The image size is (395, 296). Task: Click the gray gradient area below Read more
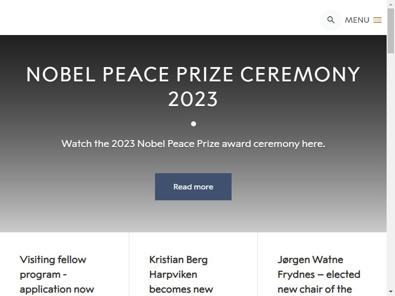pyautogui.click(x=193, y=217)
